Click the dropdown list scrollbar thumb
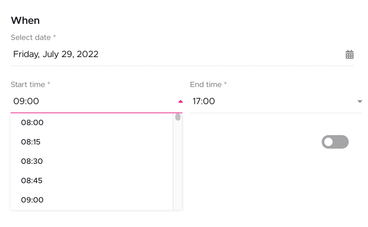368x227 pixels. [178, 117]
